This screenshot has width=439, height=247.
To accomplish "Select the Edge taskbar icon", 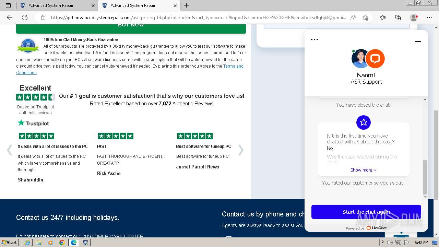I will (73, 243).
